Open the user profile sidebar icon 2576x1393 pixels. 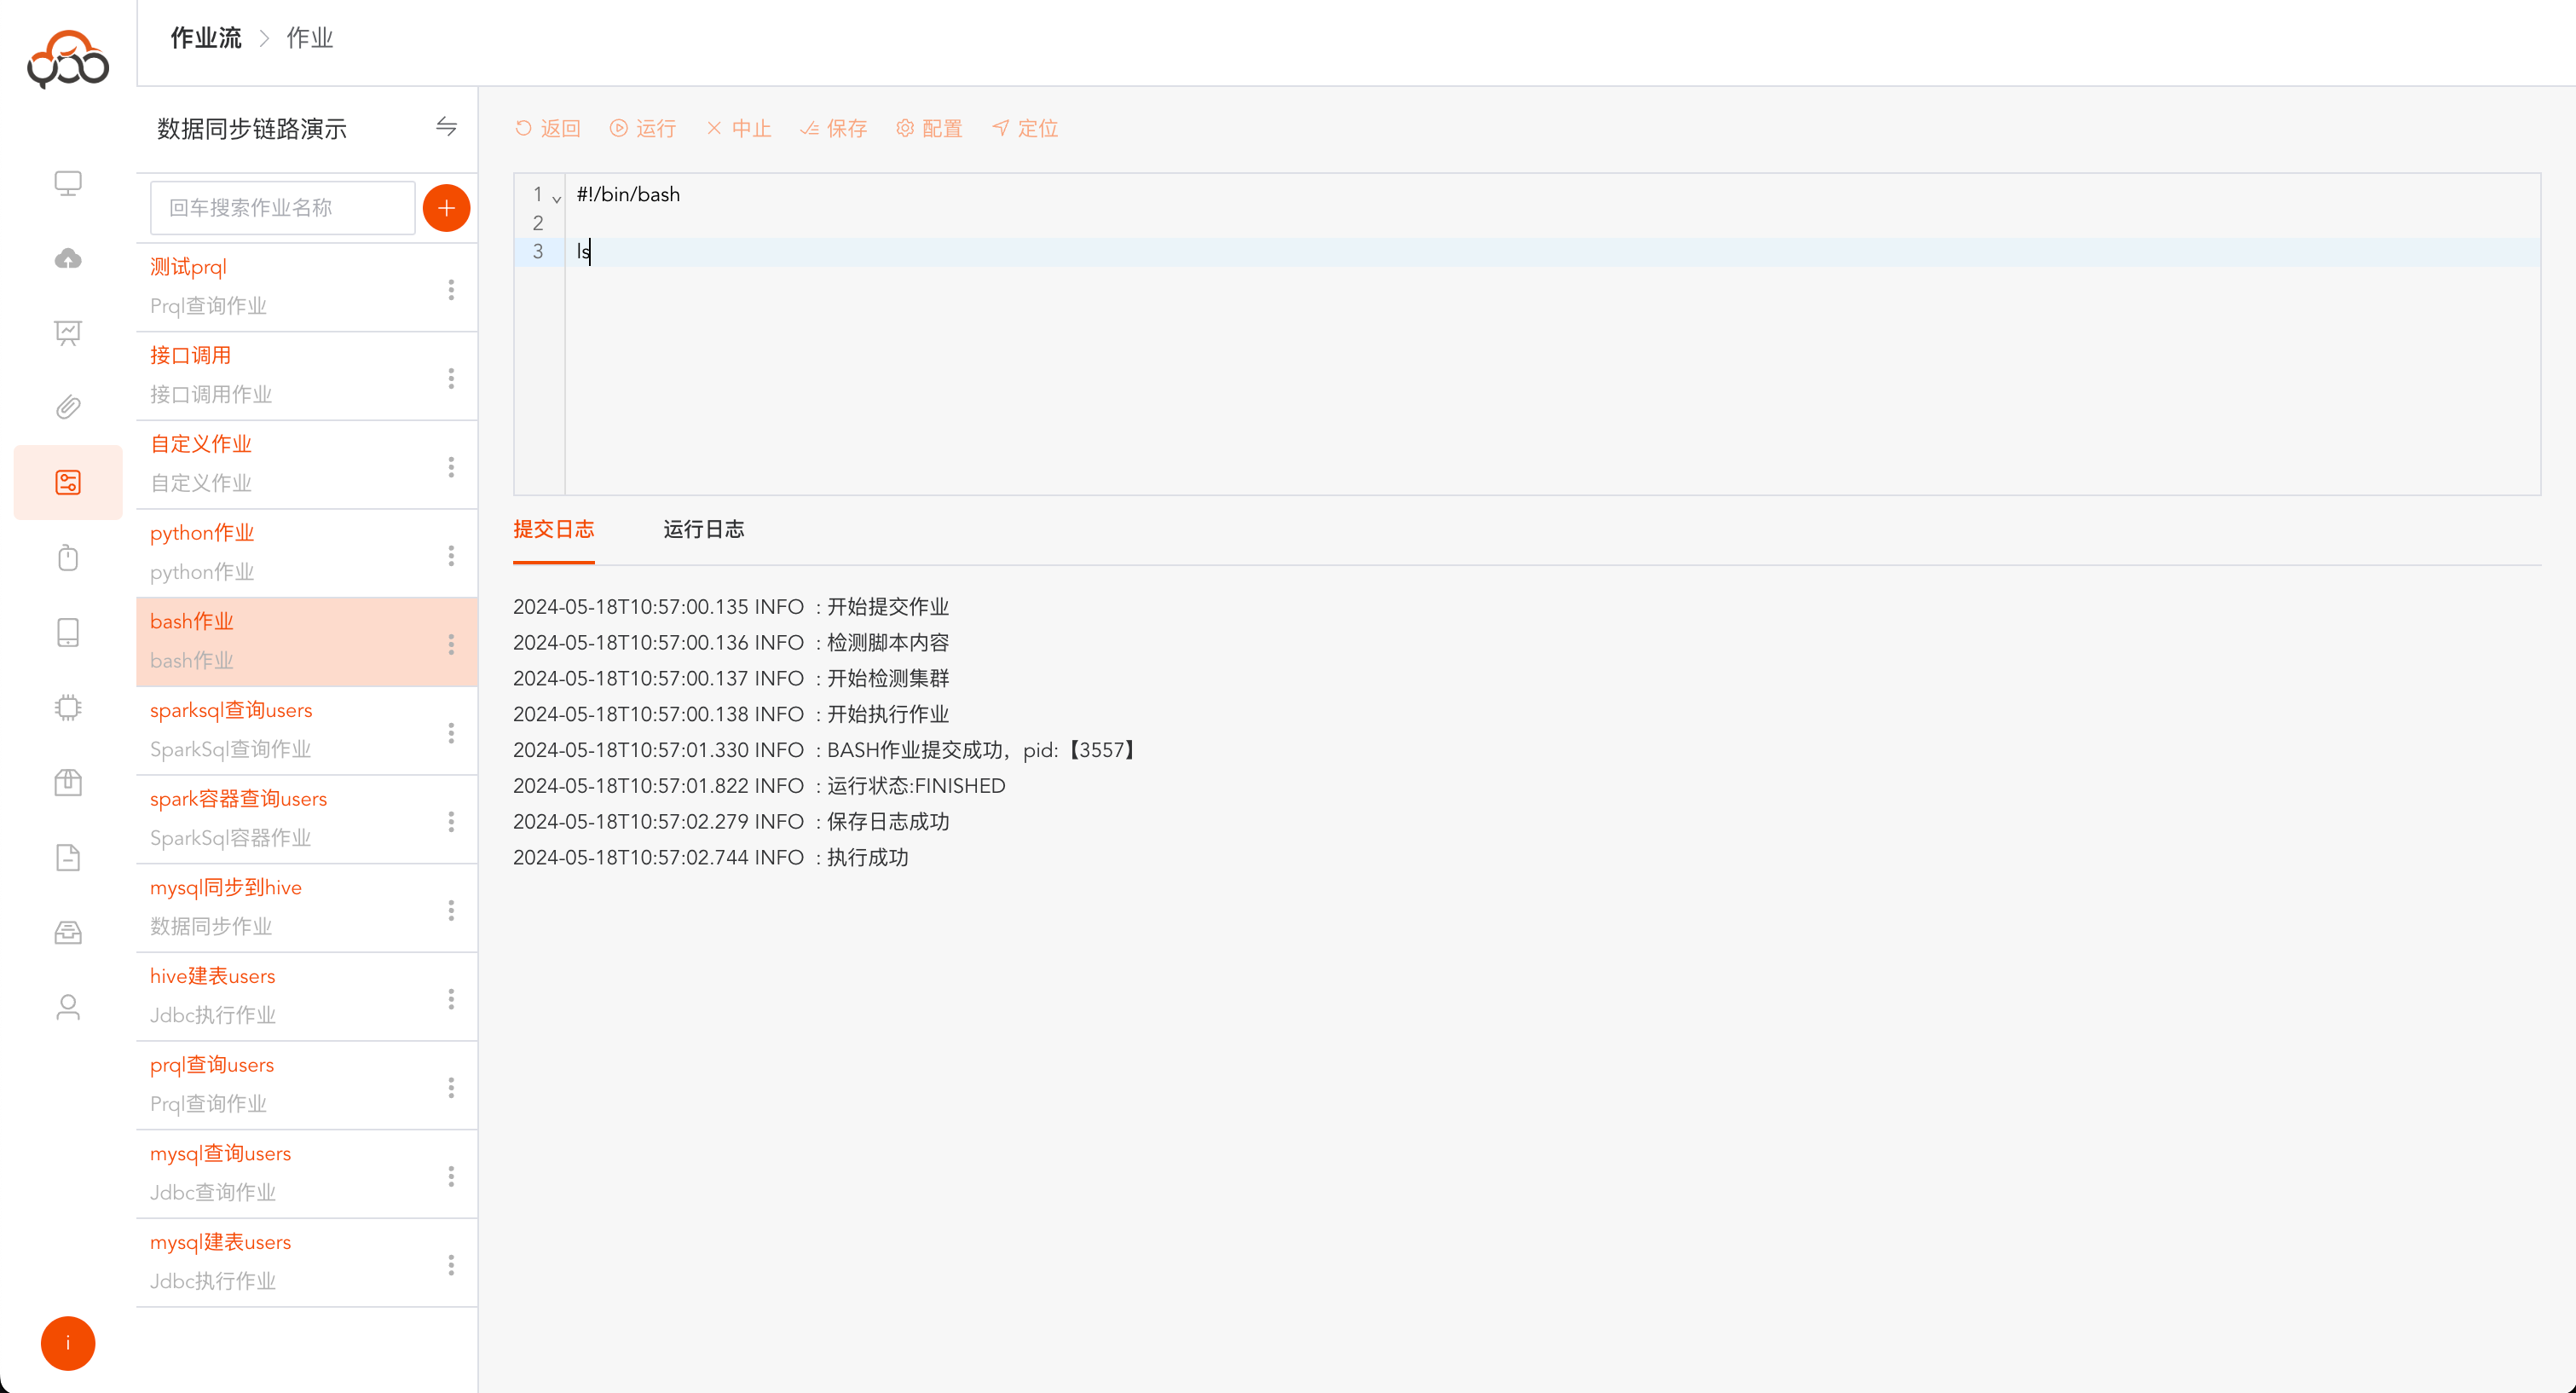[68, 1007]
